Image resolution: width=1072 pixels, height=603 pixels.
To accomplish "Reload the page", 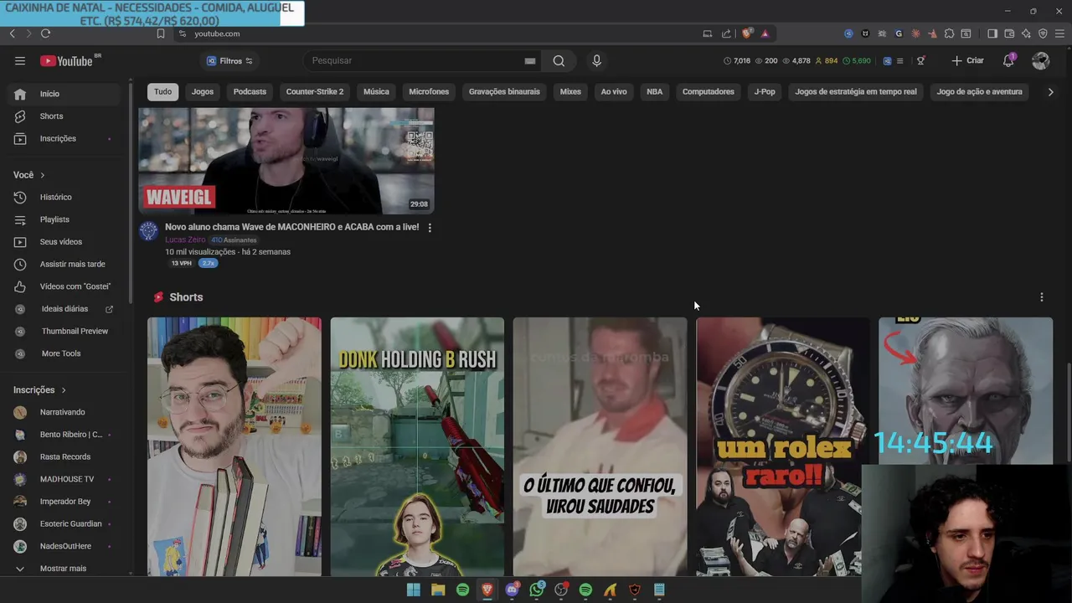I will click(45, 33).
